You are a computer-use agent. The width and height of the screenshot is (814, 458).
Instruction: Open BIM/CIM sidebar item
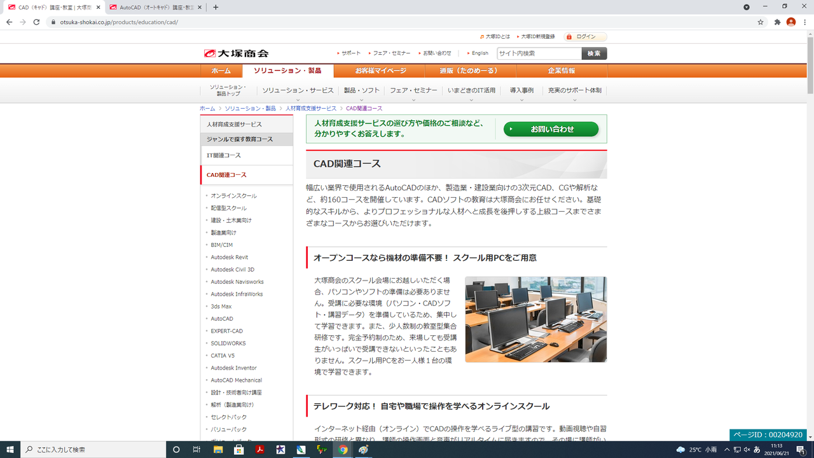222,245
